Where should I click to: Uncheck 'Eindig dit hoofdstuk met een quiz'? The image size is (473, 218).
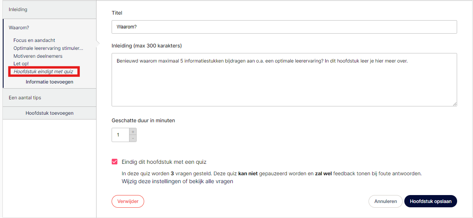(115, 162)
